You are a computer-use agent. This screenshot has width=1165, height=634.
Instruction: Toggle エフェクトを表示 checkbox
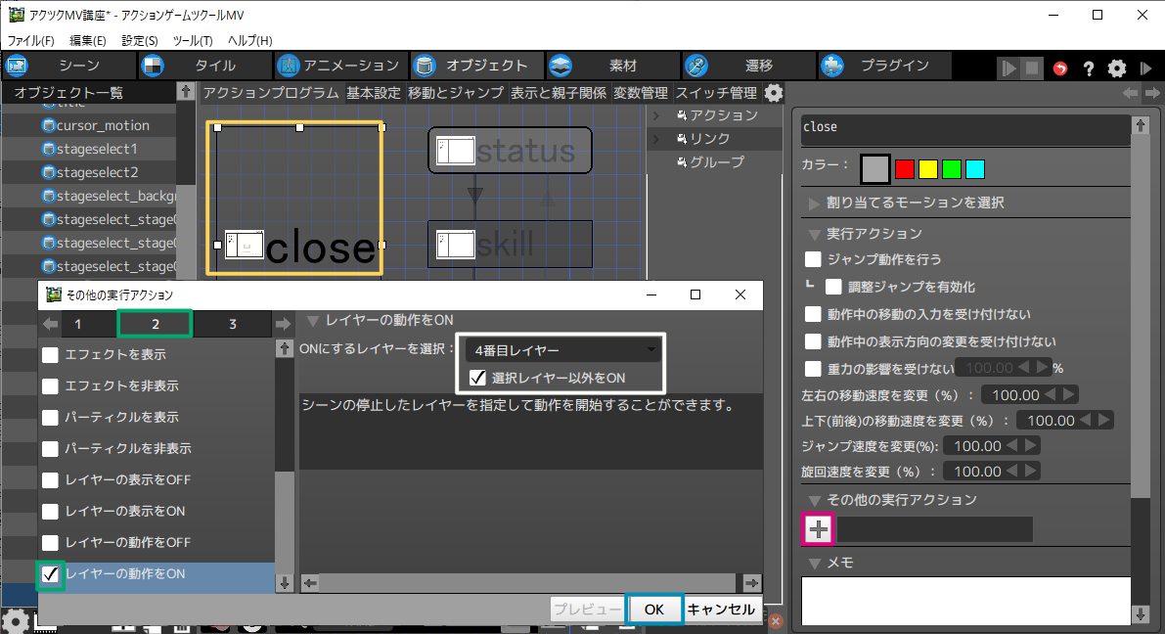point(50,354)
